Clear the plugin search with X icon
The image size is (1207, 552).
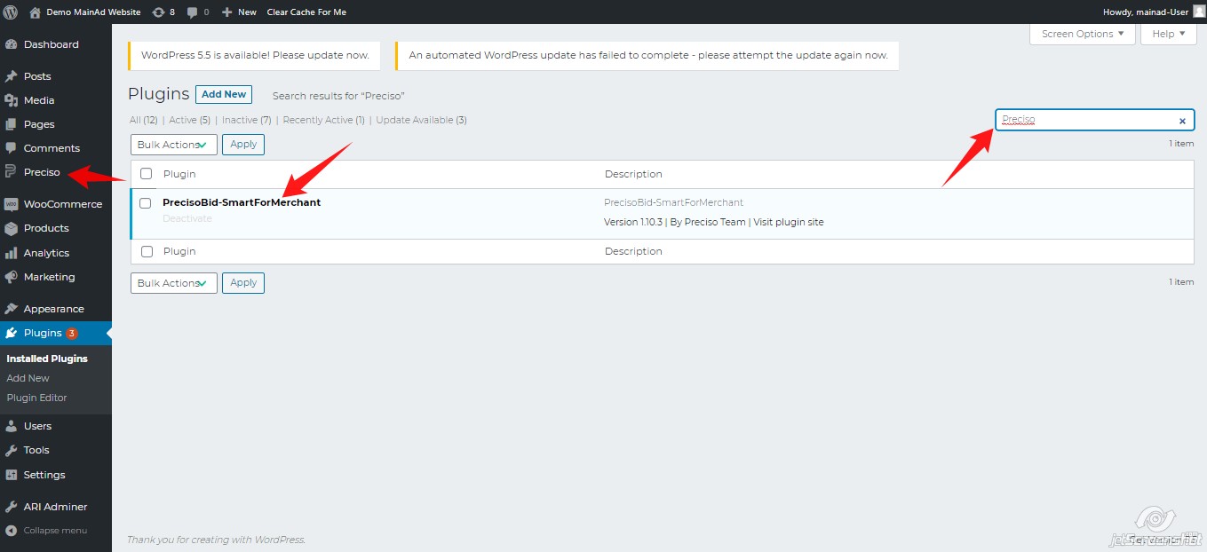pyautogui.click(x=1182, y=121)
